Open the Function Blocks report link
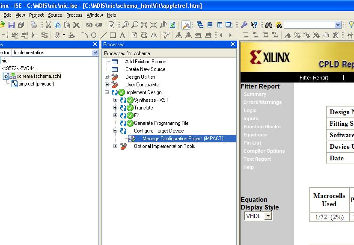Viewport: 354px width, 245px height. pyautogui.click(x=262, y=127)
